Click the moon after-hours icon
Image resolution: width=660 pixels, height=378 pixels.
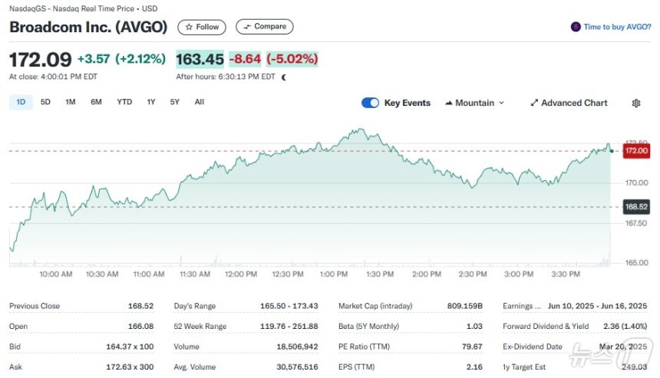(x=284, y=77)
